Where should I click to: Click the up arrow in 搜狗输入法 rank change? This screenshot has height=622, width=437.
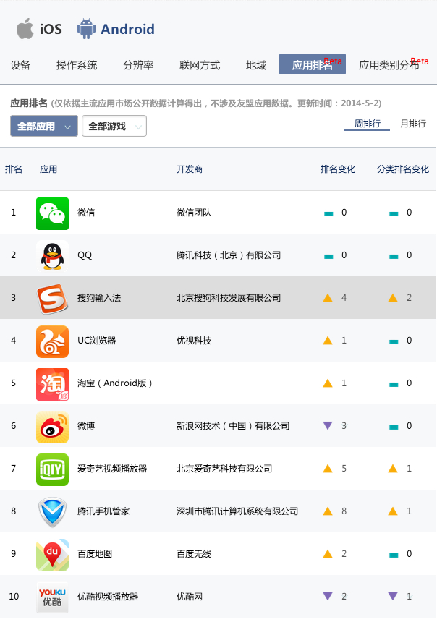click(328, 298)
